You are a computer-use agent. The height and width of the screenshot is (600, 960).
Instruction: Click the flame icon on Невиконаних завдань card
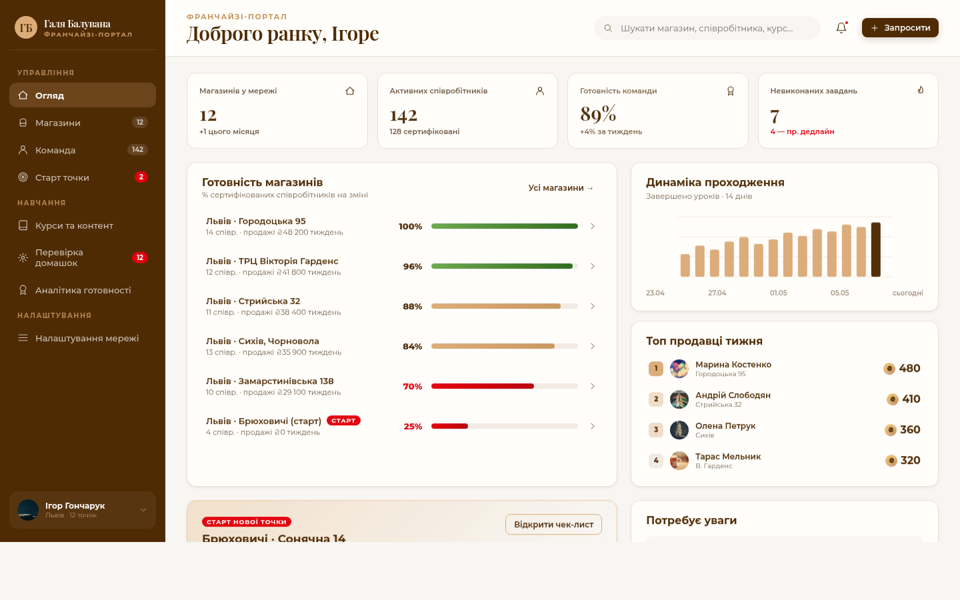921,90
